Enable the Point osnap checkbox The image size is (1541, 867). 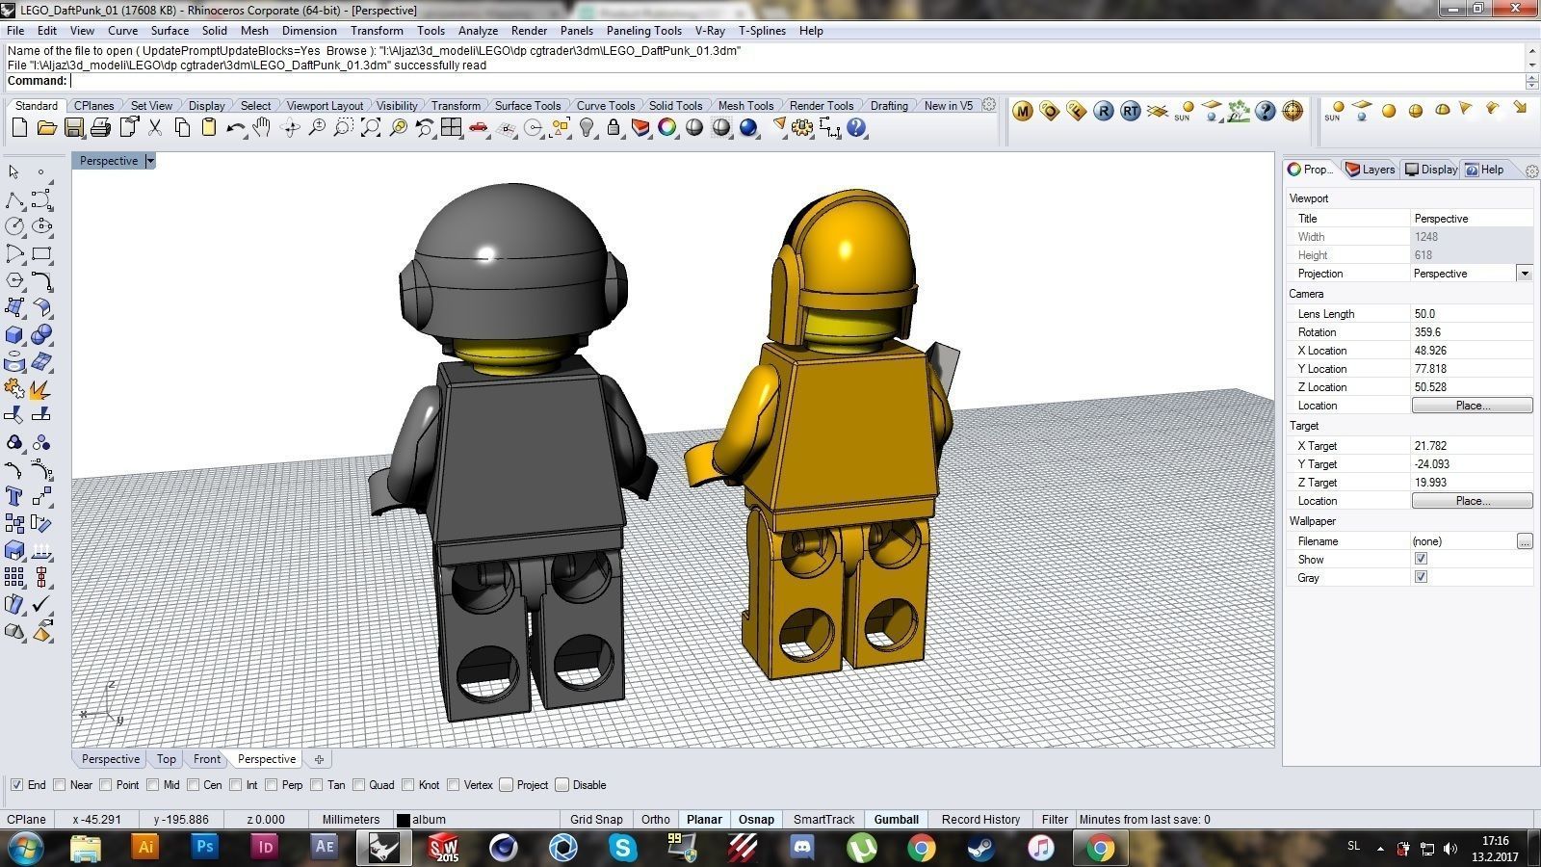pos(107,784)
